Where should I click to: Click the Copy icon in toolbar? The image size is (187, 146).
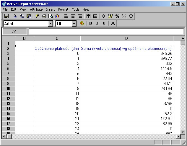pyautogui.click(x=22, y=16)
